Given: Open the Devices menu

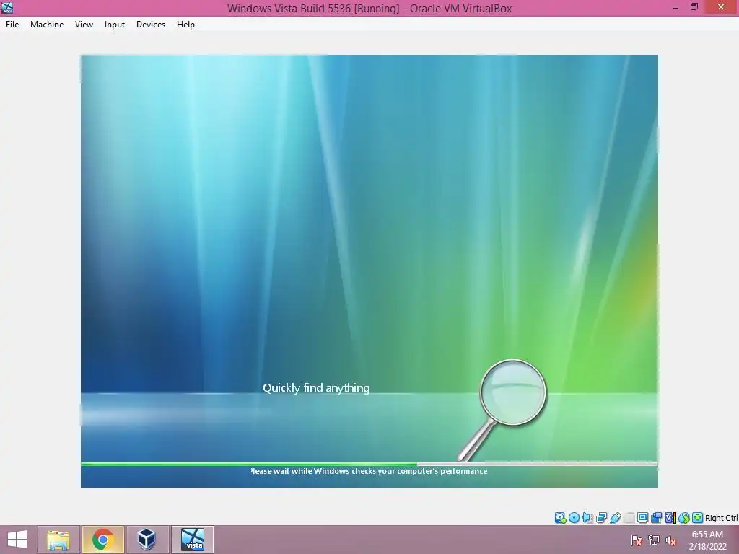Looking at the screenshot, I should [151, 25].
